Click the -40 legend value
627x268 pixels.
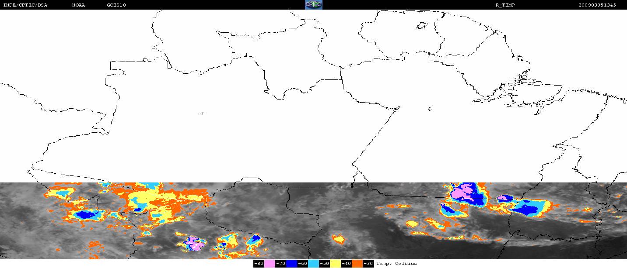[347, 264]
